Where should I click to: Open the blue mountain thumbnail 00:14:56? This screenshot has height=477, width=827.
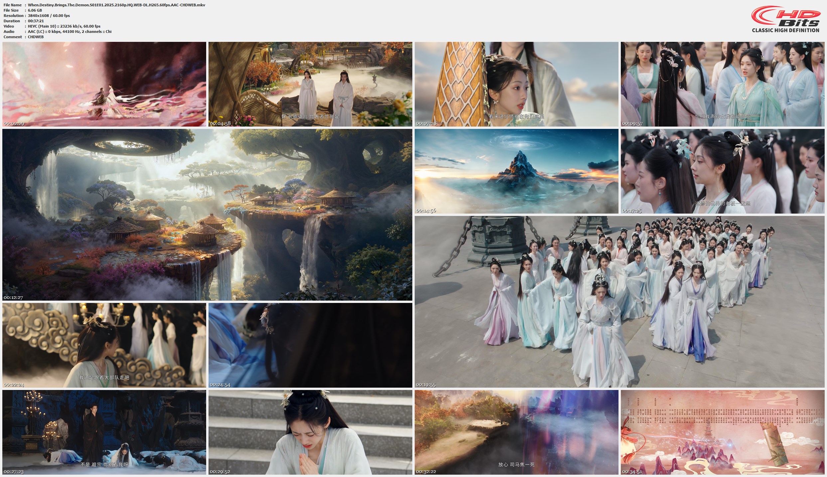pos(516,171)
